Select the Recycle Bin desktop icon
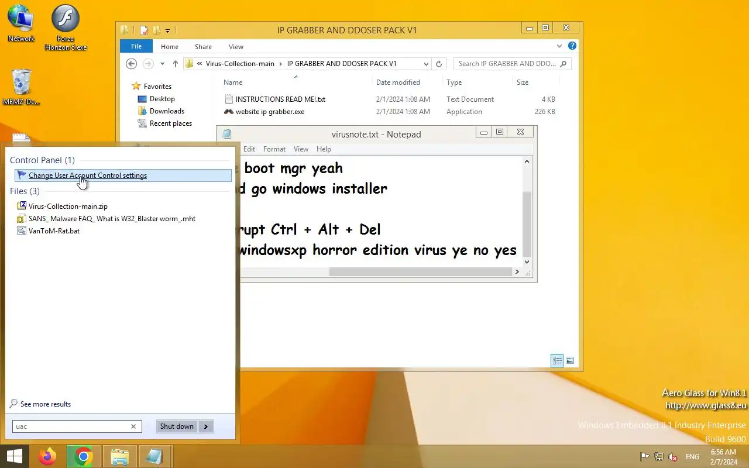Screen dimensions: 749x468 point(21,87)
